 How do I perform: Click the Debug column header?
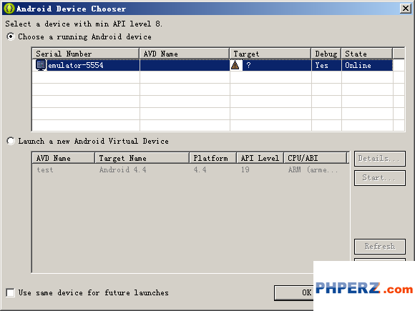pyautogui.click(x=326, y=54)
